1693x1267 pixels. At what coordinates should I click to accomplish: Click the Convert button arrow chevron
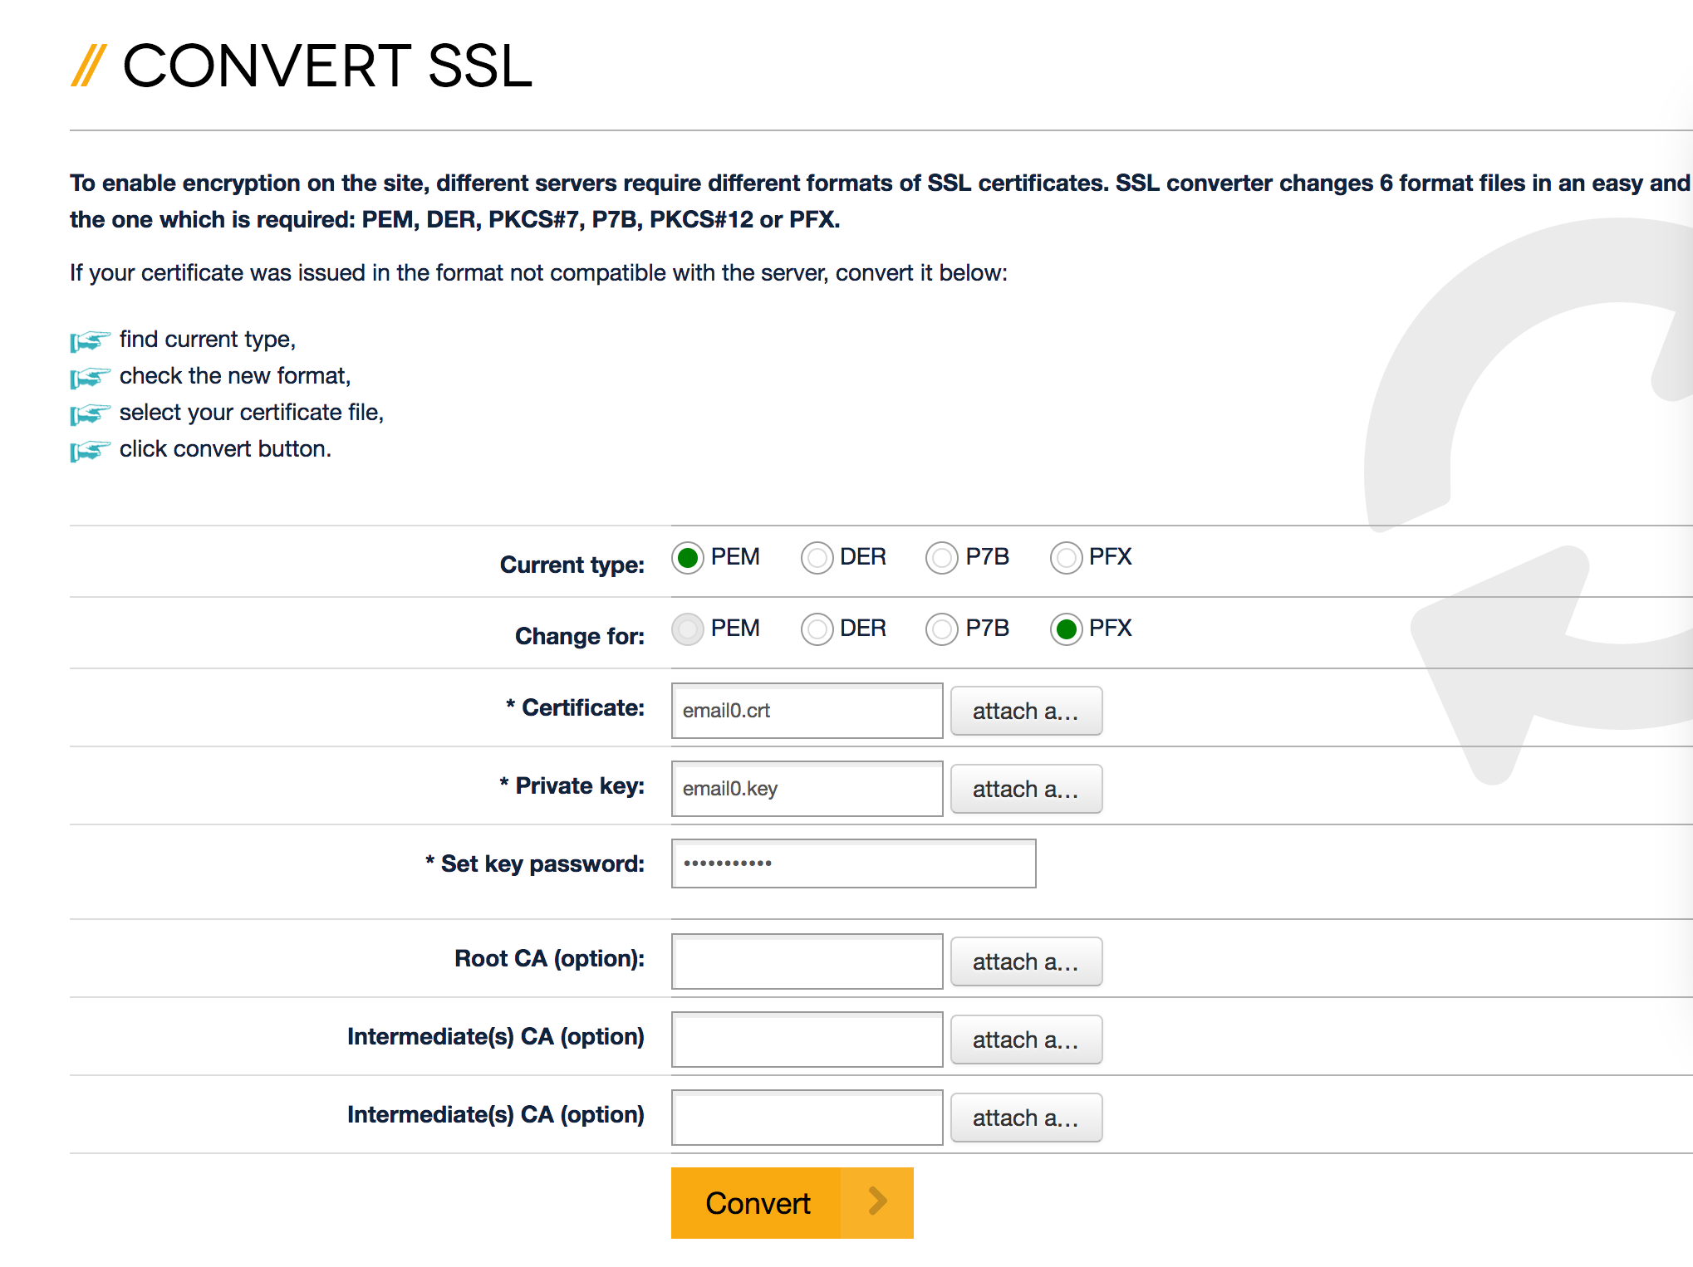click(x=877, y=1201)
